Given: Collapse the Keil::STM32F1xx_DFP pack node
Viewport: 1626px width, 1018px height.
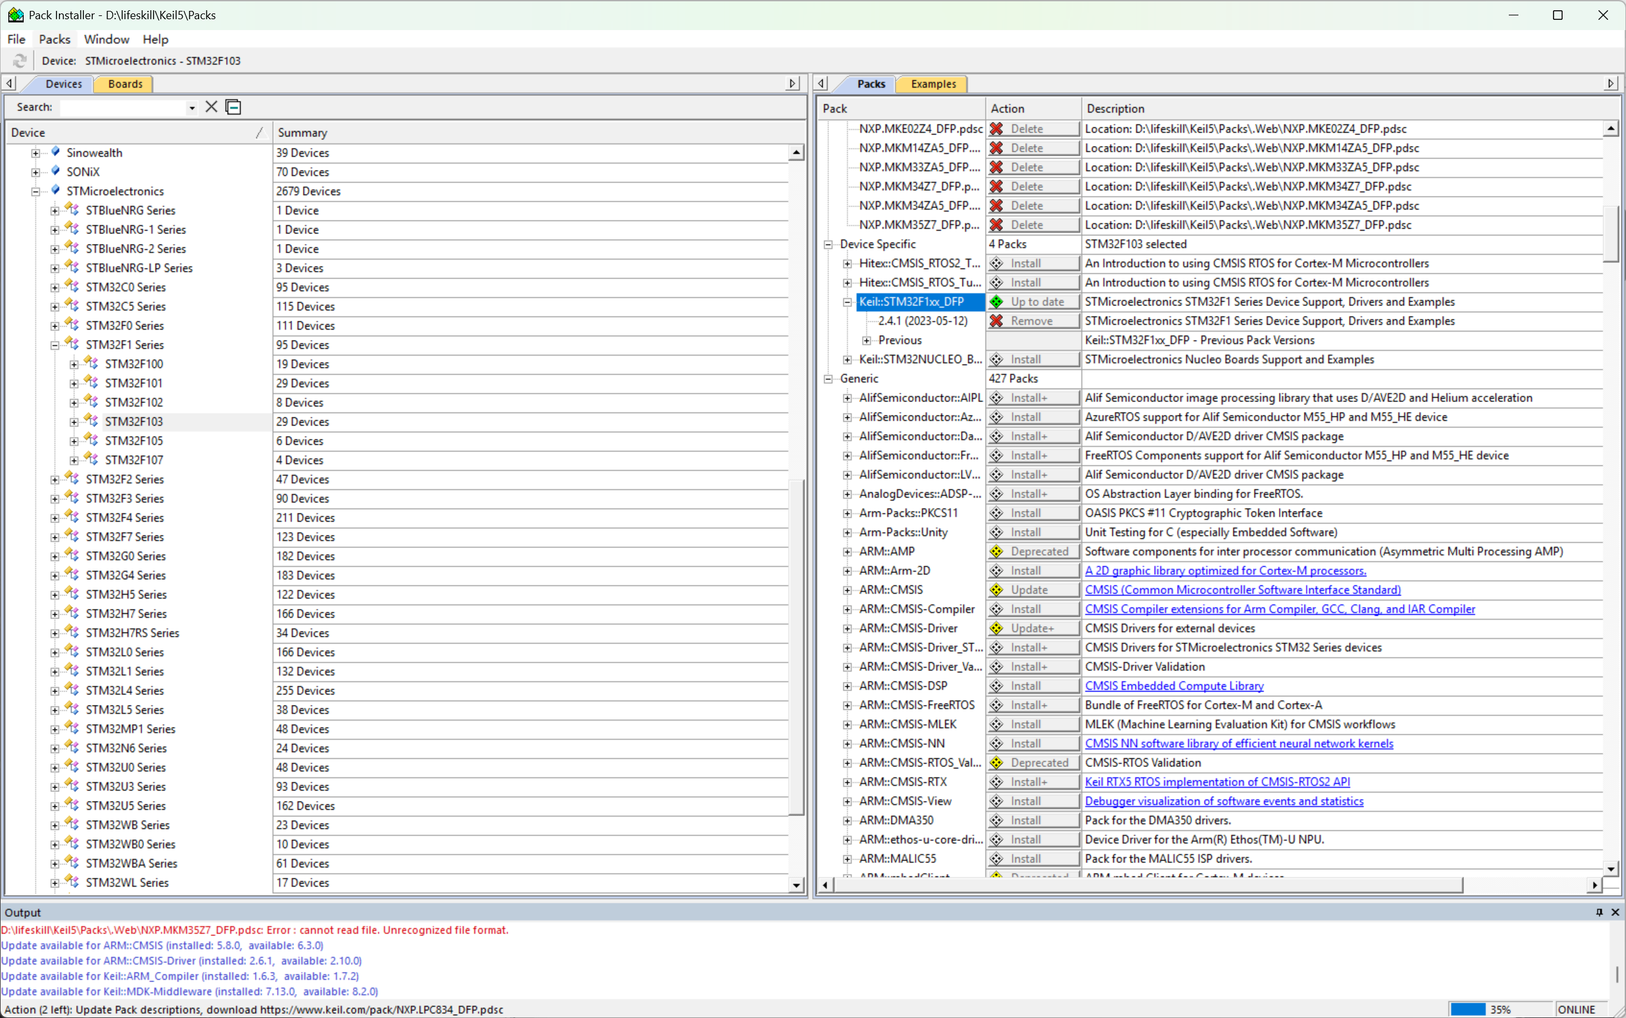Looking at the screenshot, I should point(848,302).
